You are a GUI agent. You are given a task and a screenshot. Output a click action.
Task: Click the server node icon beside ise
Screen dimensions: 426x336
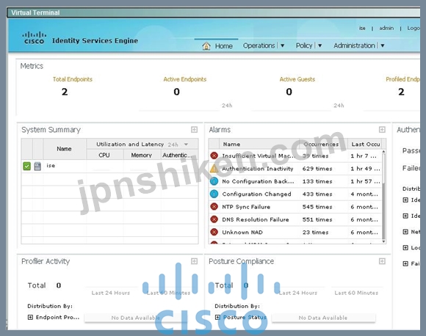coord(37,166)
